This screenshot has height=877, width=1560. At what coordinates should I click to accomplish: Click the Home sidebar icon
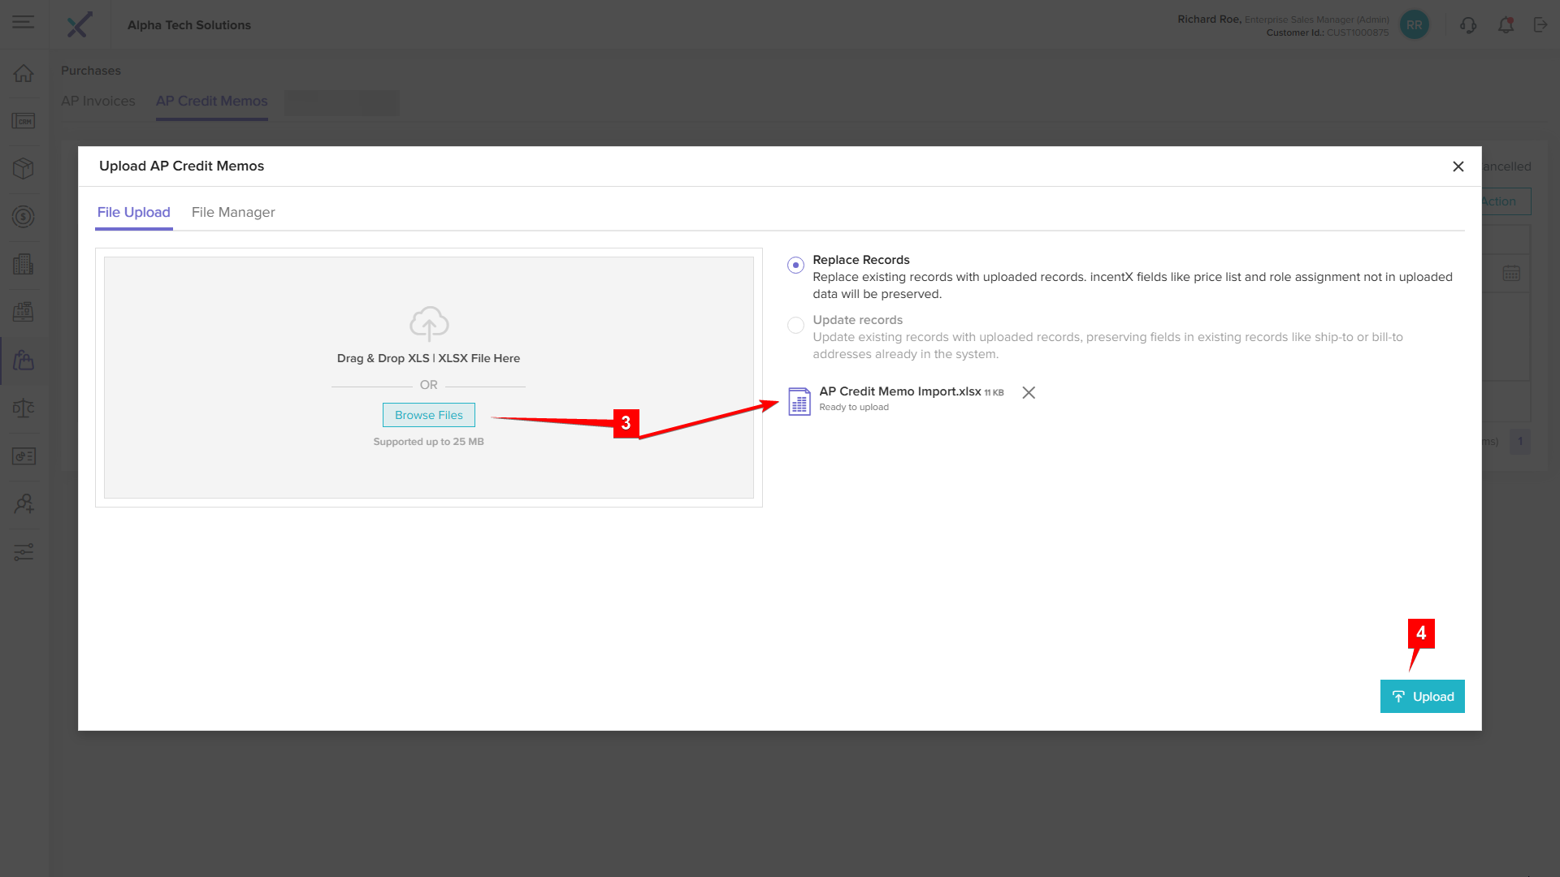point(24,73)
